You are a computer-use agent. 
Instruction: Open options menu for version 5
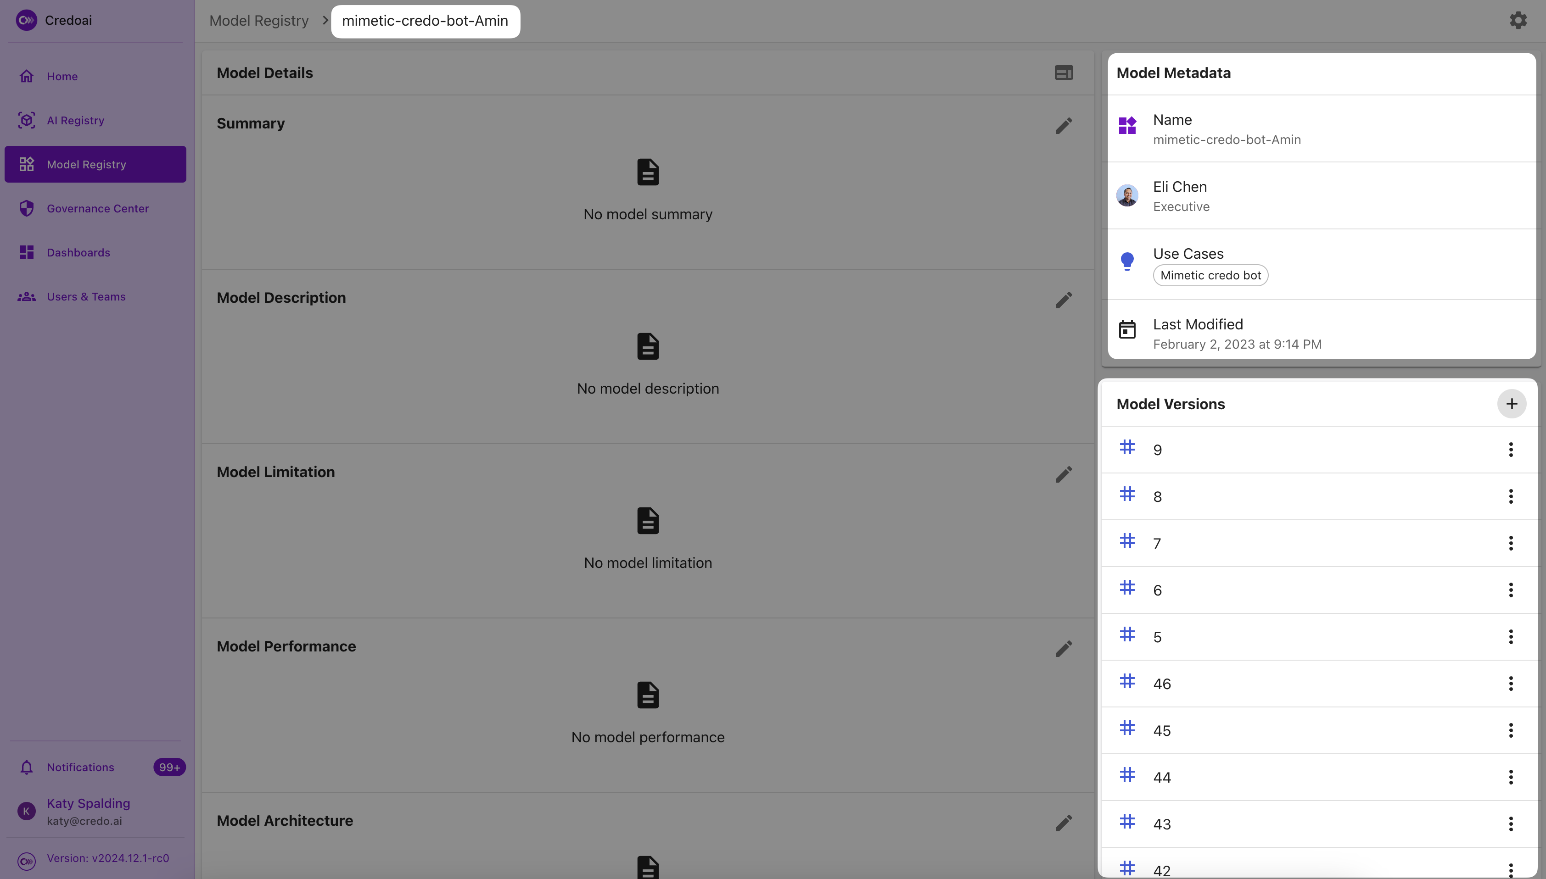(1511, 636)
